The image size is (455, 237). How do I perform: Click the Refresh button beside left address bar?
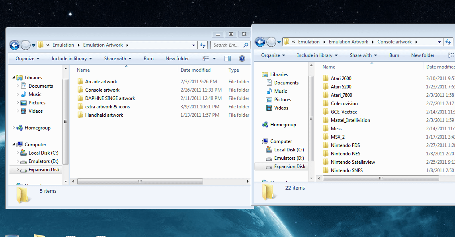[x=203, y=45]
